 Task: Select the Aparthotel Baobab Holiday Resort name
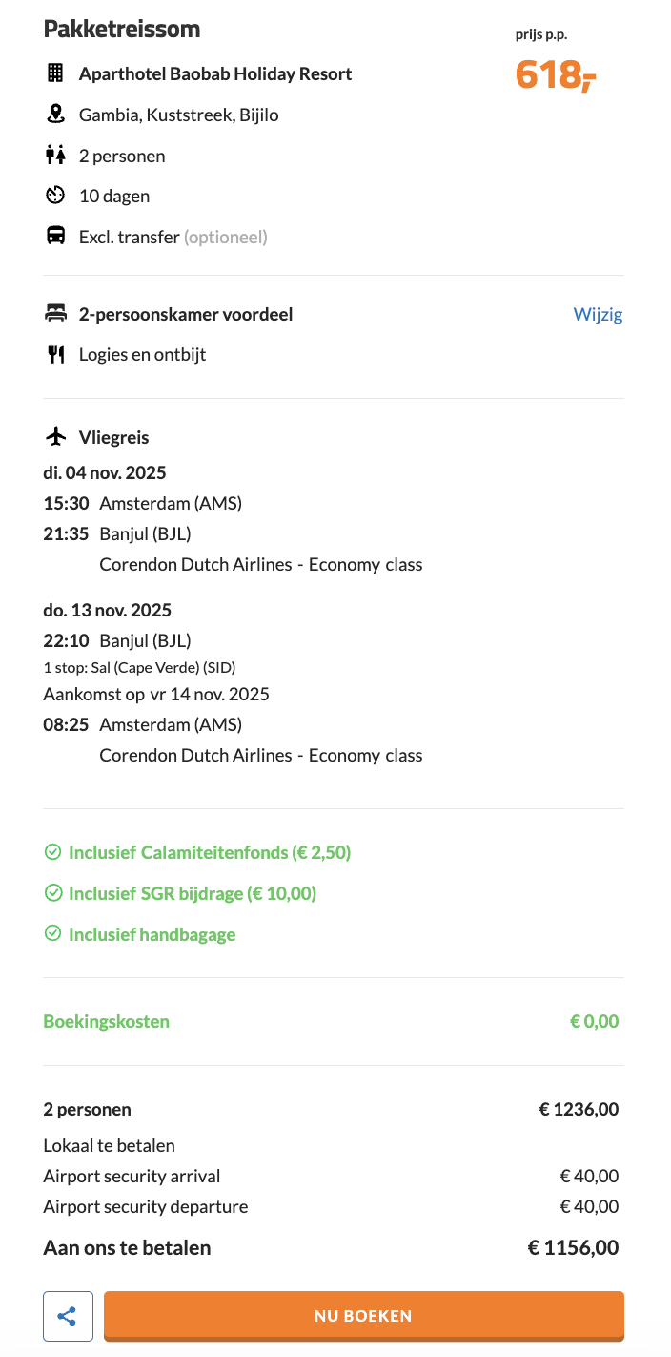pos(215,73)
